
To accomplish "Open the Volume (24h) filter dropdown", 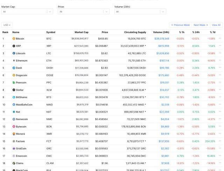I will (x=140, y=12).
